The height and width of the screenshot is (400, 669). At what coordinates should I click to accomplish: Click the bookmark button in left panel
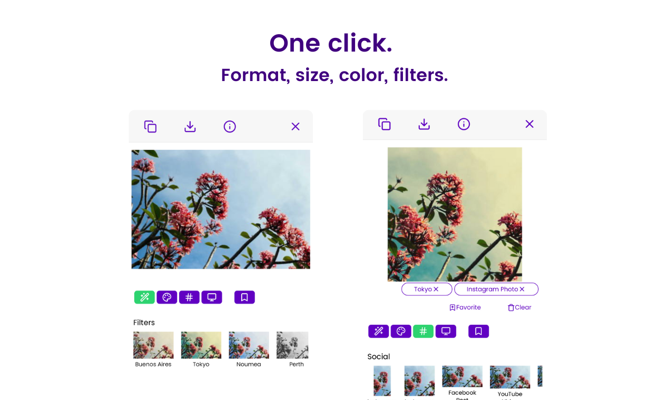point(244,297)
